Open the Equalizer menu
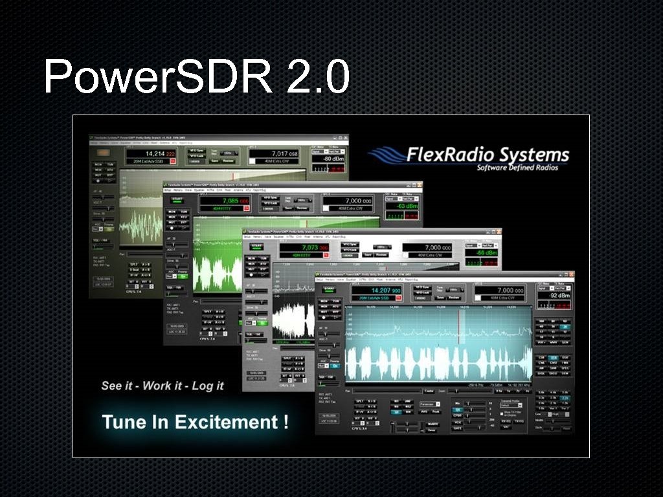The height and width of the screenshot is (497, 663). [x=351, y=280]
